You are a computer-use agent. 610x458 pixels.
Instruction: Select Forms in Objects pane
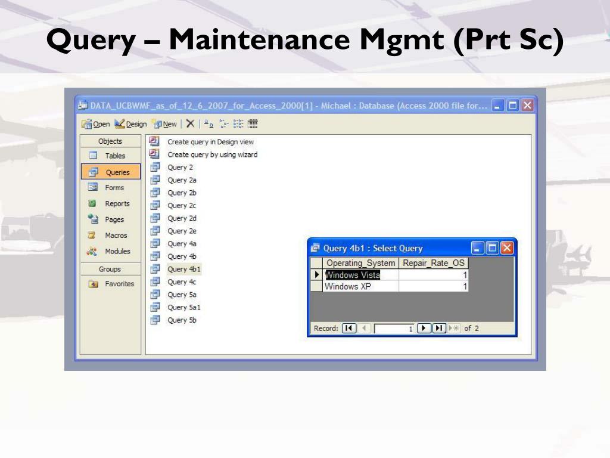[110, 187]
